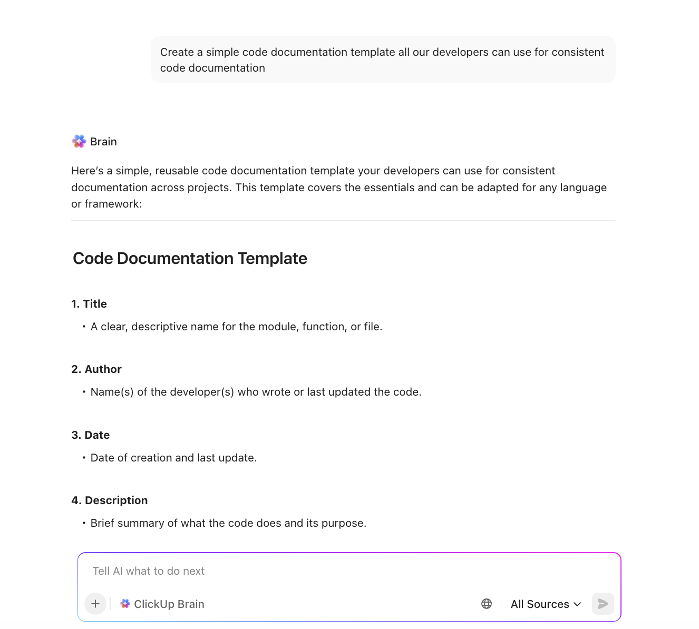Click the "3. Date" section heading
Image resolution: width=699 pixels, height=629 pixels.
91,435
